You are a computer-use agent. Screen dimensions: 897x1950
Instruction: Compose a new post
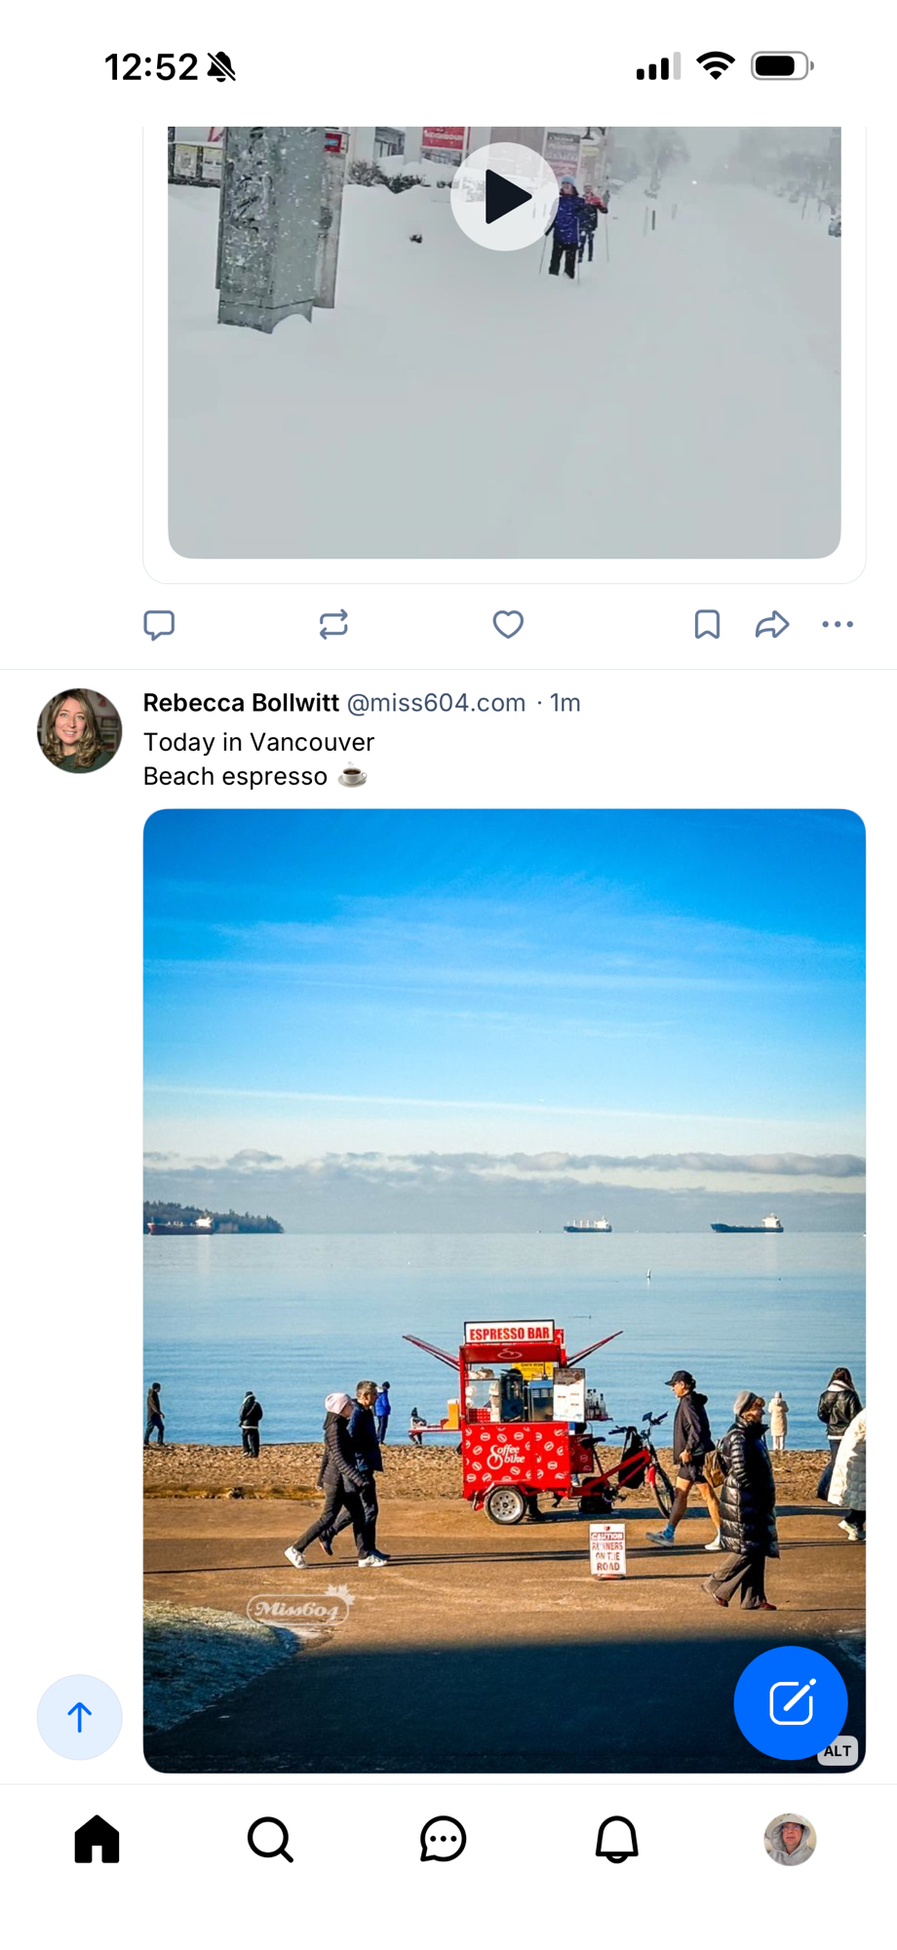click(790, 1702)
